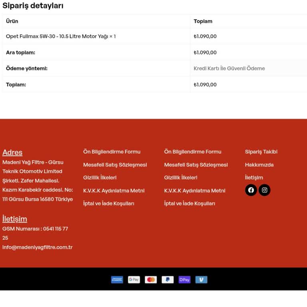Viewport: 307px width, 307px height.
Task: Click the Opet Fullmax 5W-30 product name
Action: pos(57,36)
